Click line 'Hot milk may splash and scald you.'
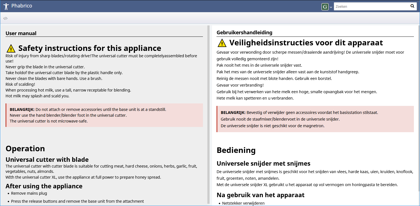 click(37, 96)
